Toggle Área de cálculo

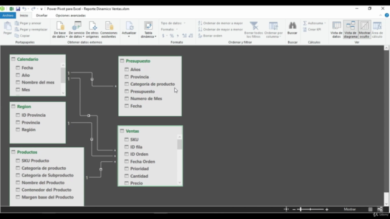coord(377,30)
